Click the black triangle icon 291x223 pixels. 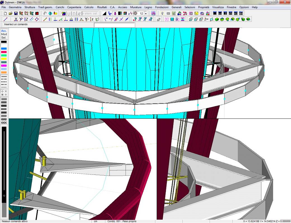[105, 13]
